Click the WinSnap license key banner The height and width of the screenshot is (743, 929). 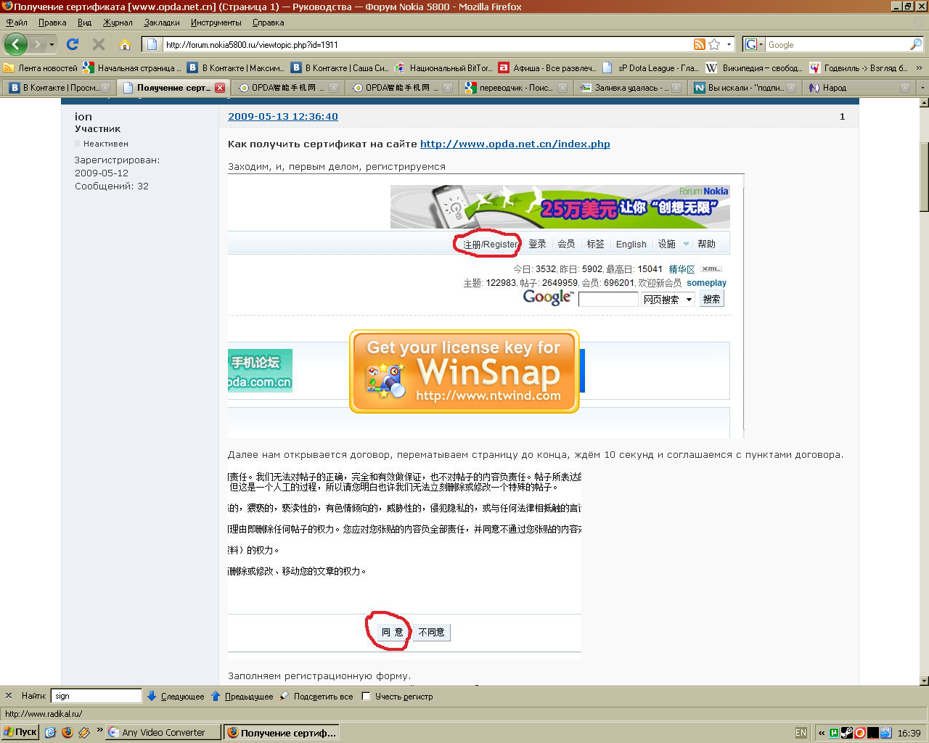pos(464,371)
